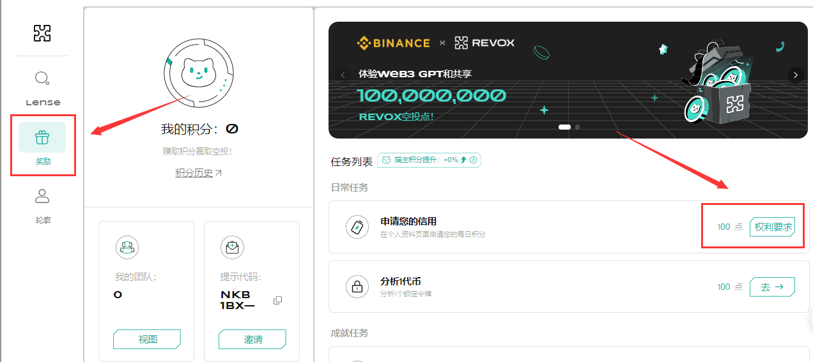Click the 去 go button for 分析1代币
813x362 pixels.
pos(772,287)
